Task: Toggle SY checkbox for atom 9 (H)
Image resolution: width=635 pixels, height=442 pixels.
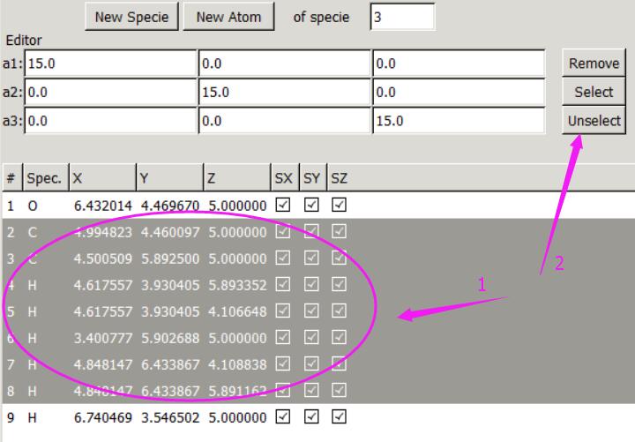Action: coord(311,416)
